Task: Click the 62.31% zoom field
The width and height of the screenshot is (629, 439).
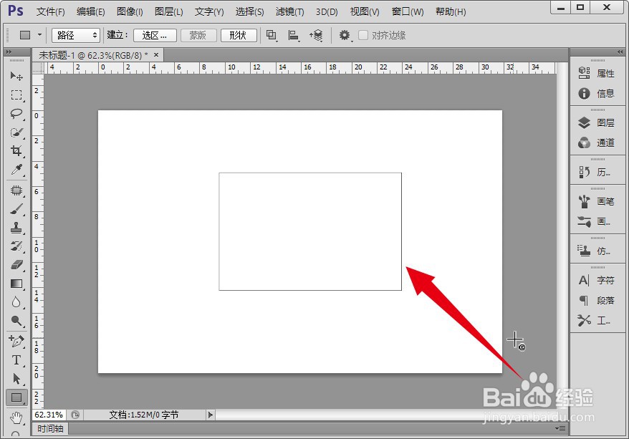Action: pos(49,415)
